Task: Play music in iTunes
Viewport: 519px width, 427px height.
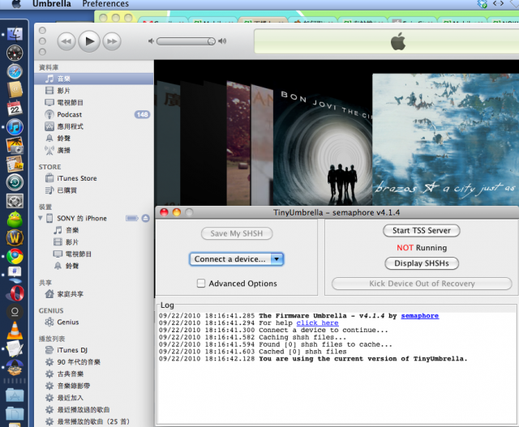Action: coord(89,41)
